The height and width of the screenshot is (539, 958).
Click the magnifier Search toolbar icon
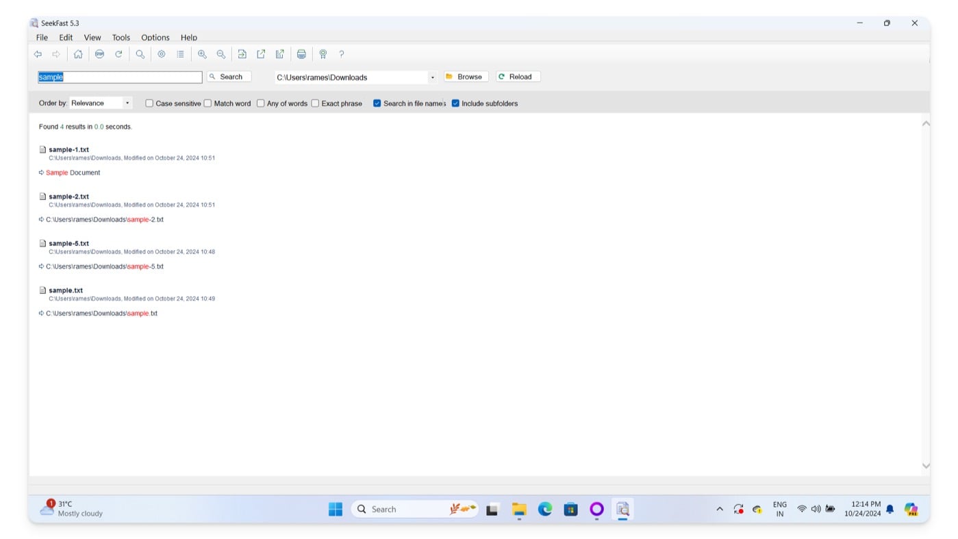pyautogui.click(x=140, y=54)
